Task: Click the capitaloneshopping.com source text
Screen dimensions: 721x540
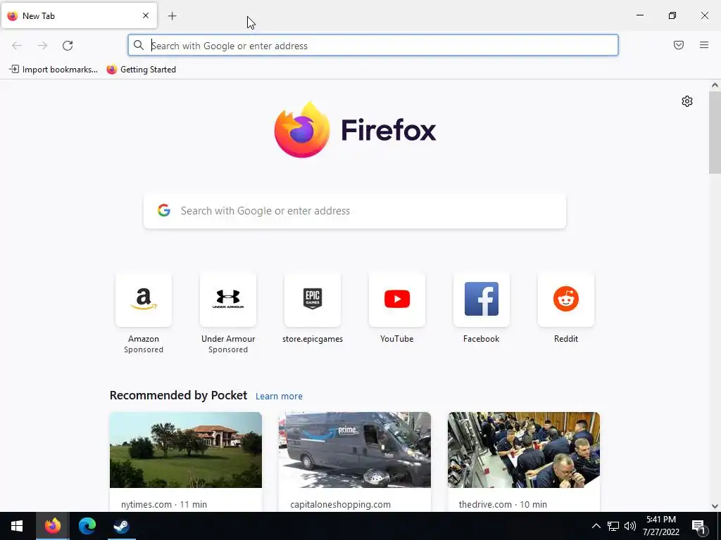Action: (x=340, y=504)
